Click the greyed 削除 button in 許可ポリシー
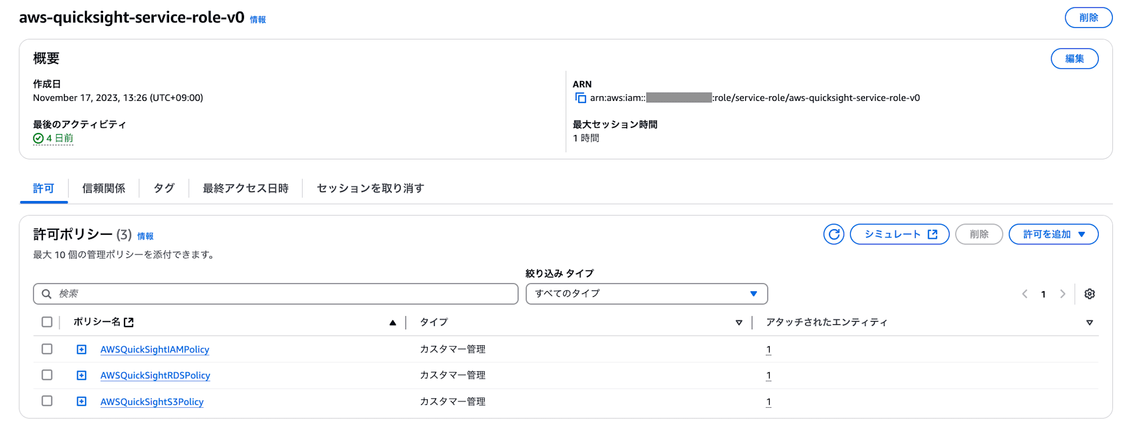This screenshot has height=424, width=1127. [979, 234]
